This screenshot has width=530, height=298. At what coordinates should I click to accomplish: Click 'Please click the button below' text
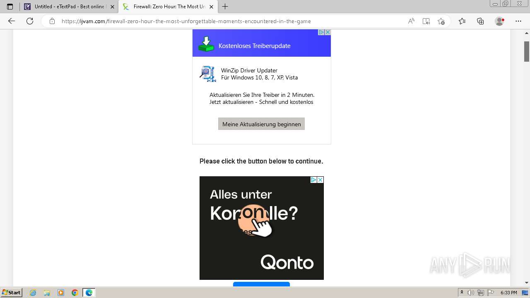[261, 161]
